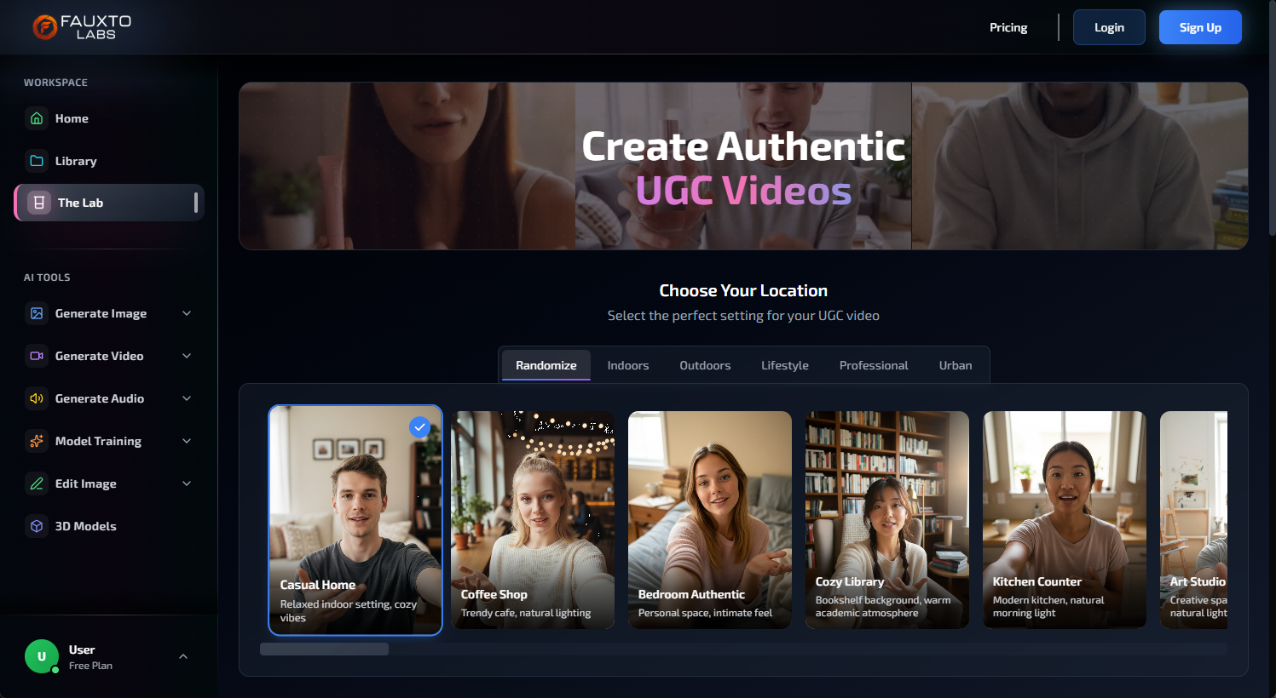Collapse the User Free Plan section
The width and height of the screenshot is (1276, 698).
183,656
